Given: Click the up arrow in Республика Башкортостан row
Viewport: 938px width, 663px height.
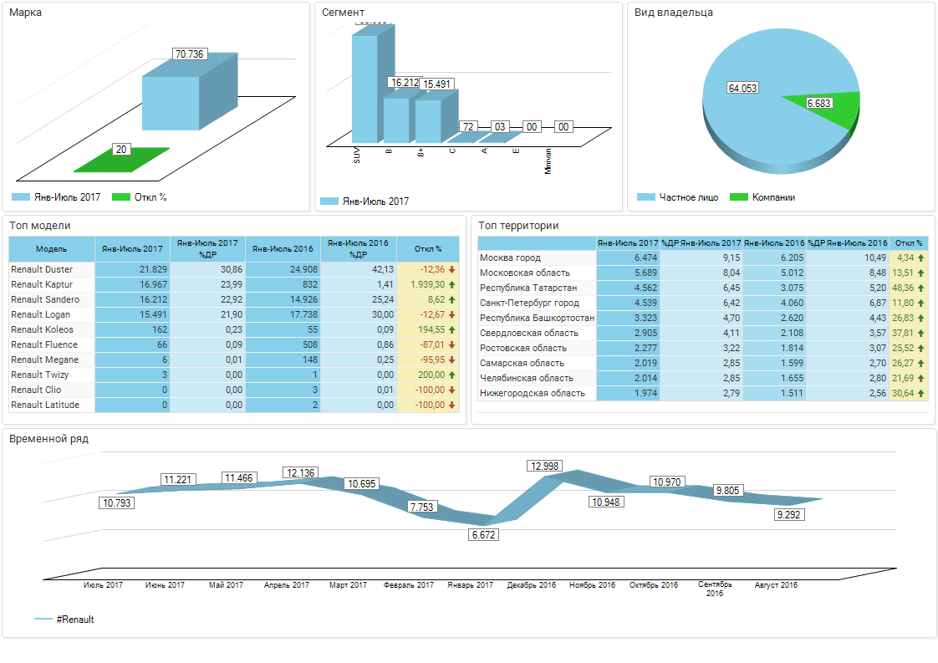Looking at the screenshot, I should 920,318.
